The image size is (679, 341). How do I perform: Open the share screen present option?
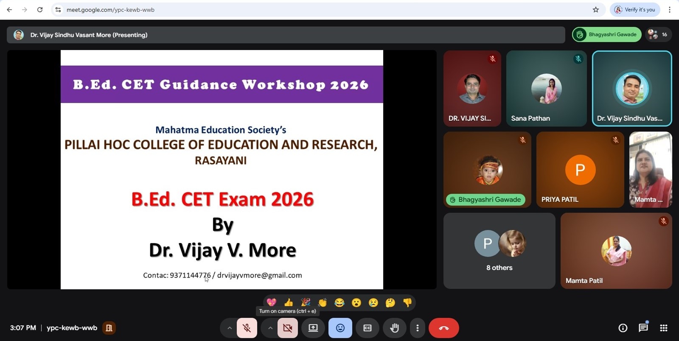click(313, 328)
